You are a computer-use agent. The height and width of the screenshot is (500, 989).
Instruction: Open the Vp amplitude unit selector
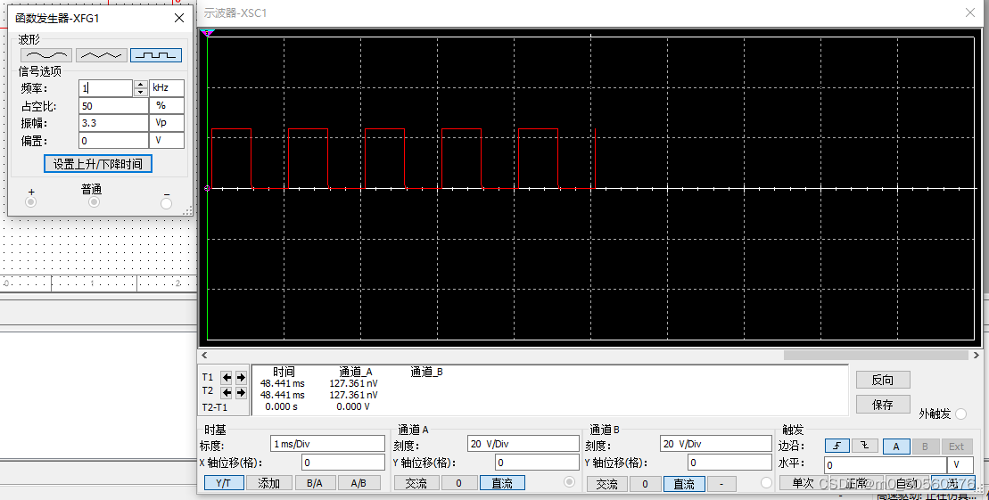(x=167, y=123)
